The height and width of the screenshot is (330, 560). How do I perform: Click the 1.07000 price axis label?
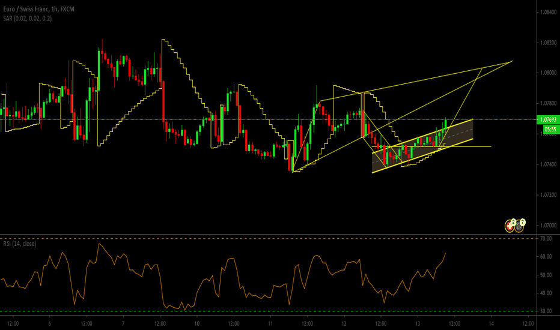[548, 226]
